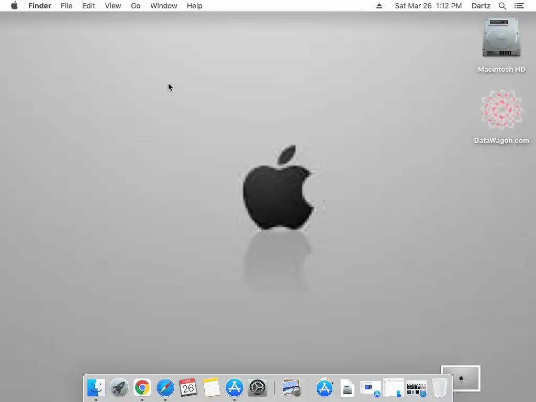Open Notification Center list icon

point(519,6)
